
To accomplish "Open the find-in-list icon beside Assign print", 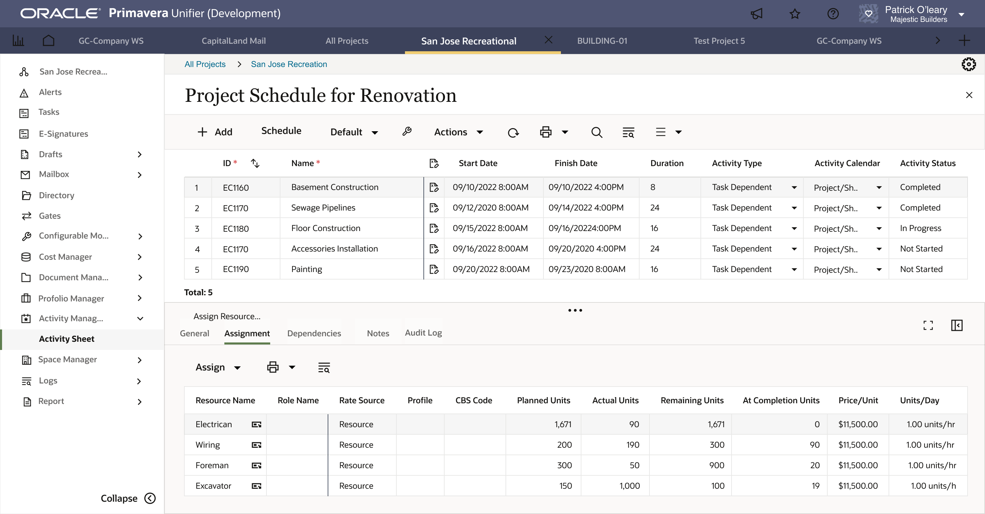I will point(324,367).
